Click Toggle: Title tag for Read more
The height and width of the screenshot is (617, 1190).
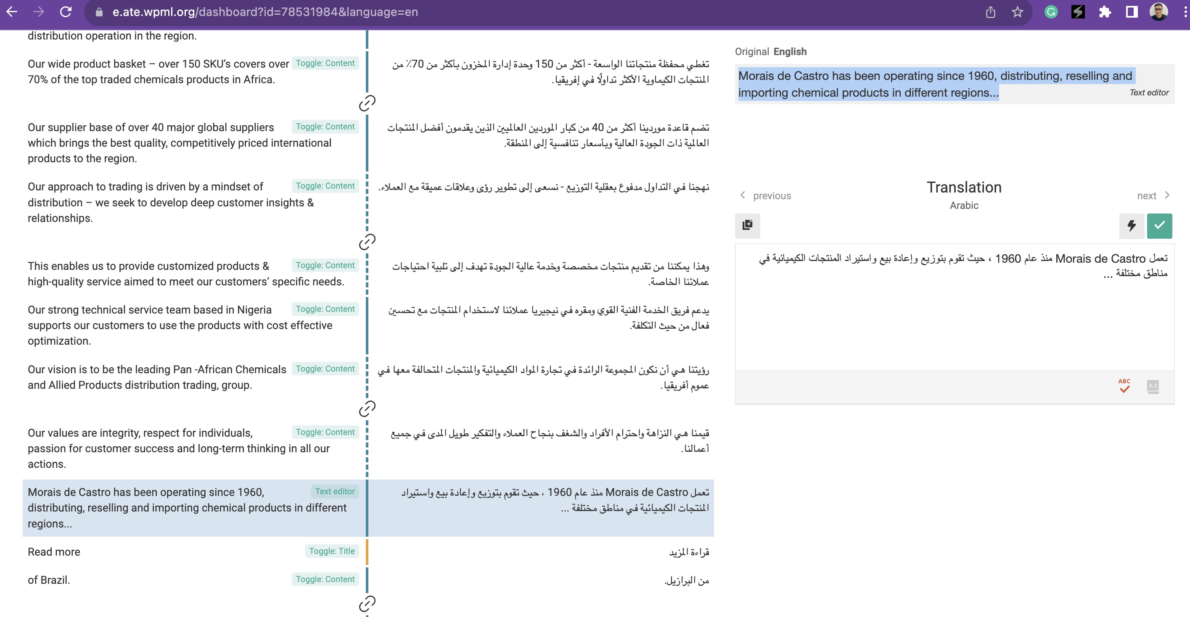(x=332, y=551)
